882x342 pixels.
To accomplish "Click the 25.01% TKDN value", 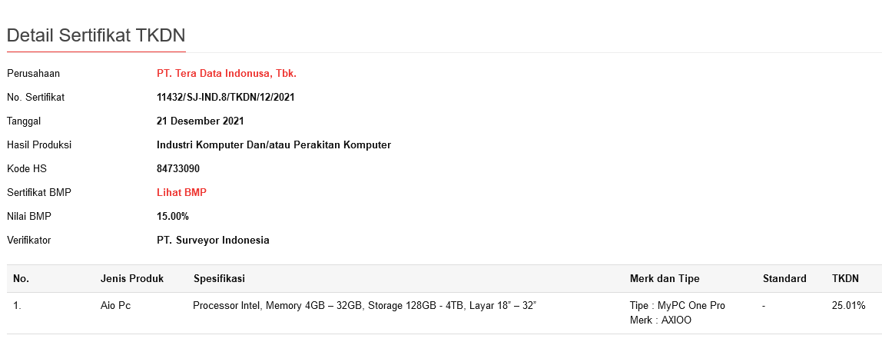I will pyautogui.click(x=848, y=306).
